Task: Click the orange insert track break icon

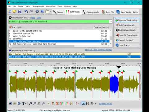Action: [x=53, y=104]
